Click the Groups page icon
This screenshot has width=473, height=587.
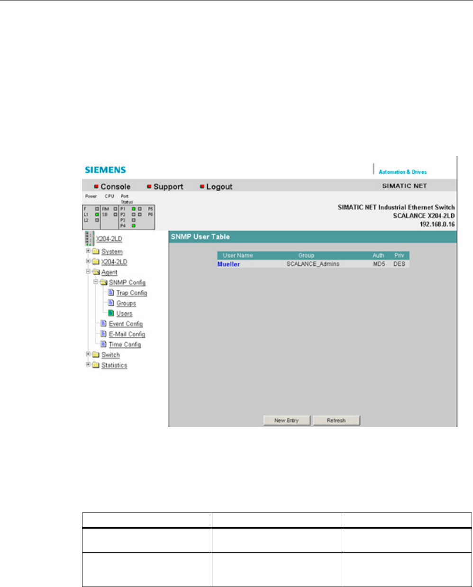[x=111, y=303]
